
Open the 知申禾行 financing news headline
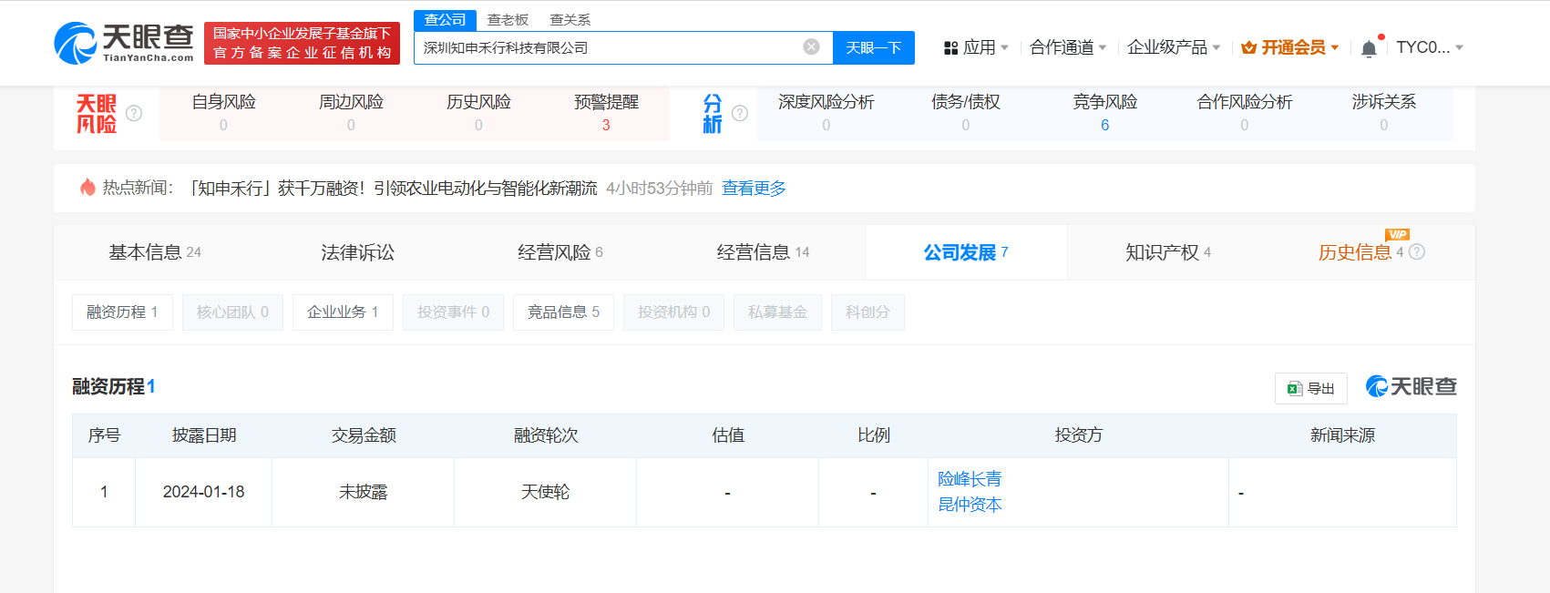393,189
